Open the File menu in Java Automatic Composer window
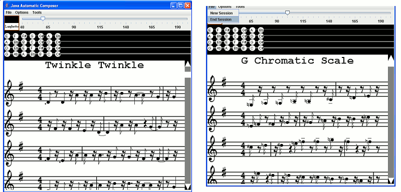401x192 pixels. point(9,12)
